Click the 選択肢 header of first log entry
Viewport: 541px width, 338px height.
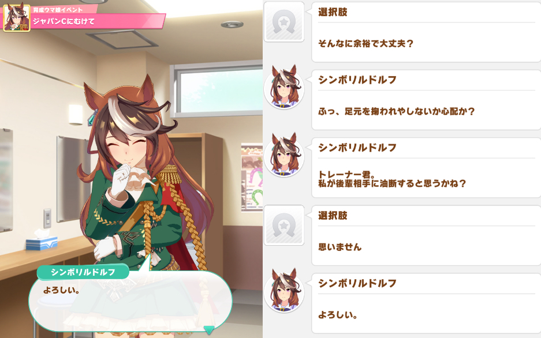pyautogui.click(x=333, y=13)
